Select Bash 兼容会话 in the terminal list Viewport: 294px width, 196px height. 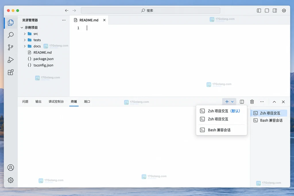click(x=269, y=120)
